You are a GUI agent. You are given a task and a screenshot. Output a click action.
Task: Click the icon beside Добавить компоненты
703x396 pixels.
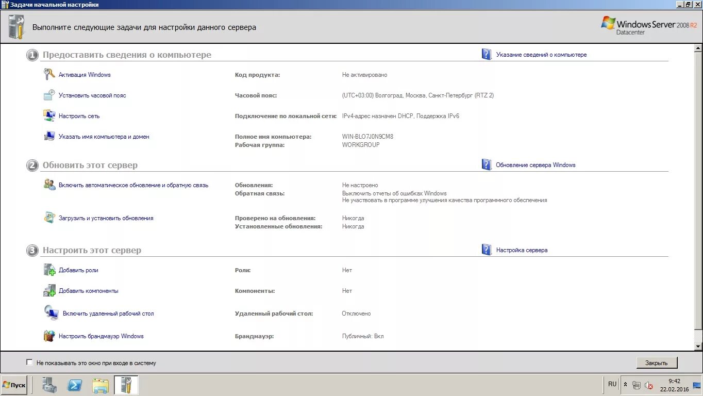tap(49, 290)
